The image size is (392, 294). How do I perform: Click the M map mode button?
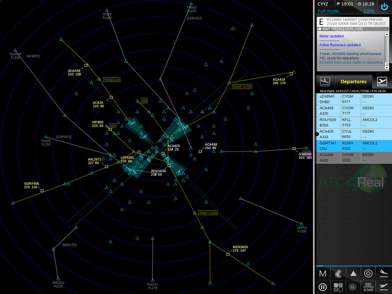(323, 273)
